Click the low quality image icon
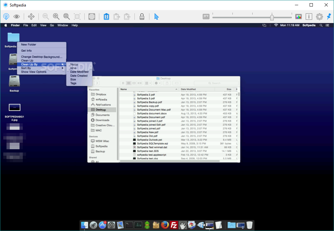Viewport: 334px width, 231px height. 206,16
